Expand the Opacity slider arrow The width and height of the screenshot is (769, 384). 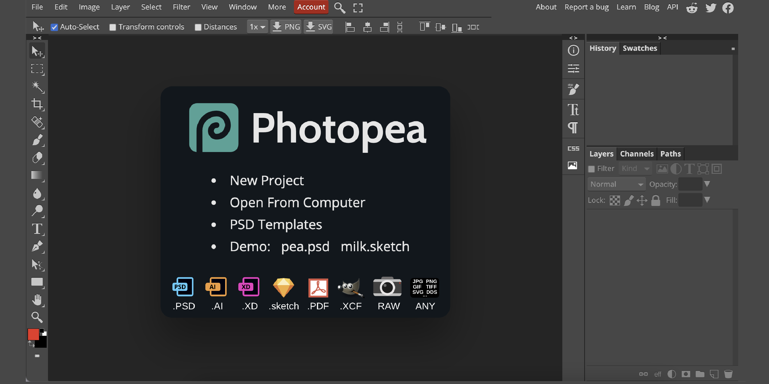(x=707, y=184)
